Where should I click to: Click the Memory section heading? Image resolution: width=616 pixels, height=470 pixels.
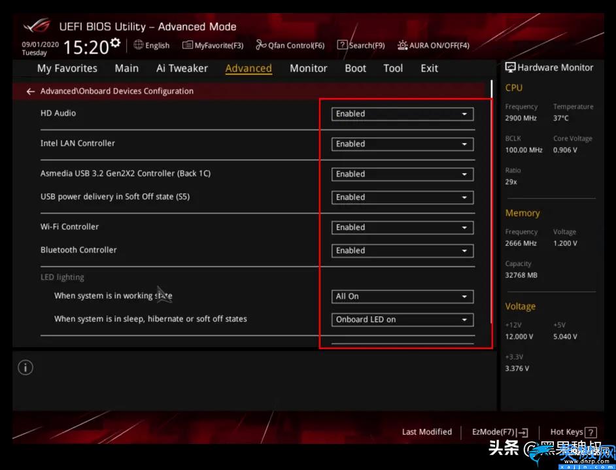[522, 213]
